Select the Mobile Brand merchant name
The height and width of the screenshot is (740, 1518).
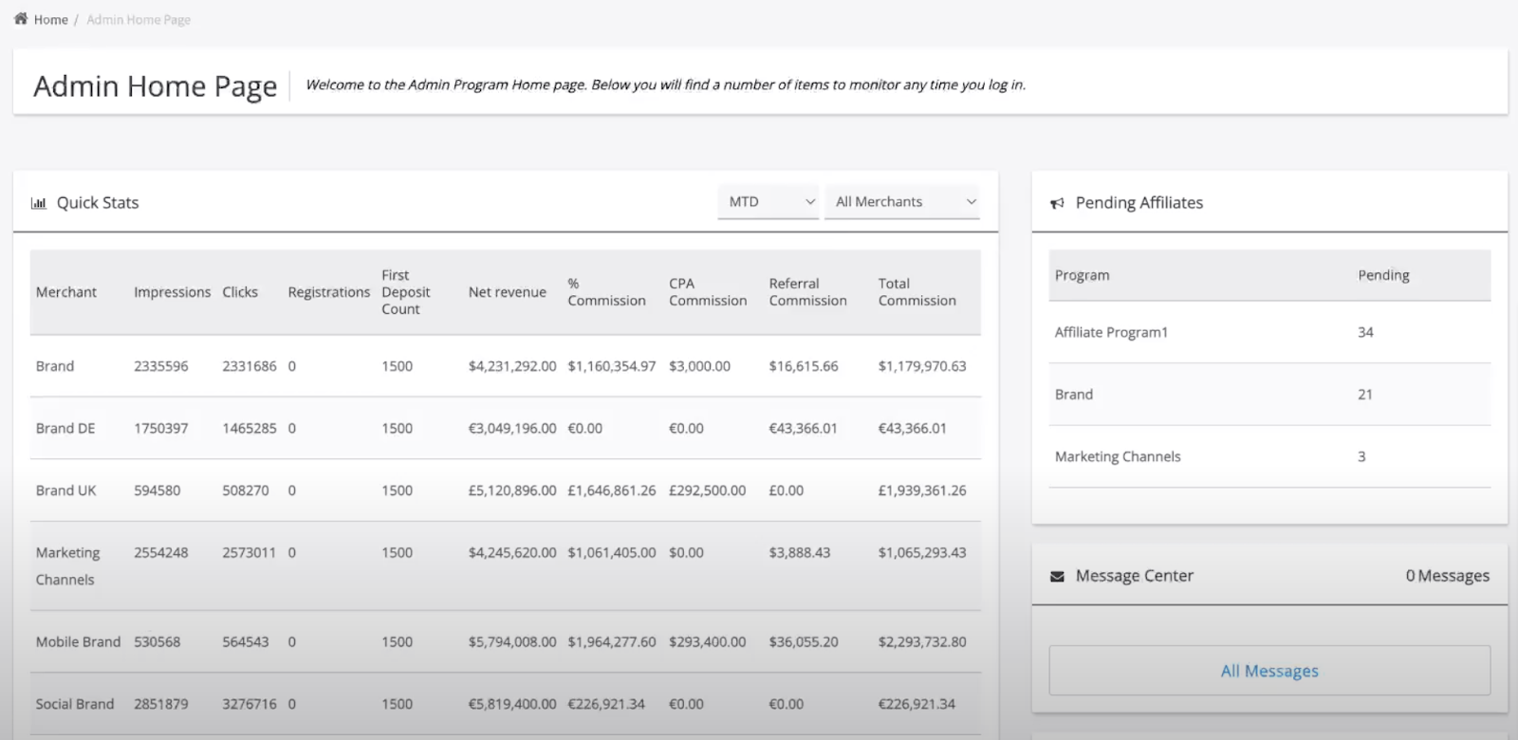coord(78,642)
